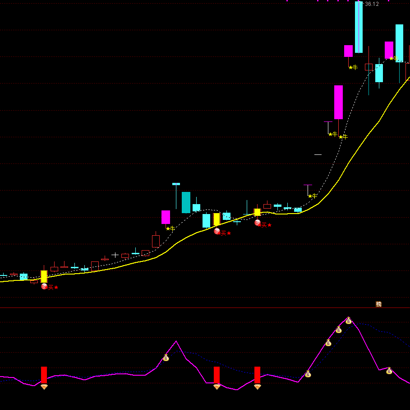This screenshot has height=410, width=410.
Task: Click money bag at indicator line peak
Action: (x=349, y=321)
